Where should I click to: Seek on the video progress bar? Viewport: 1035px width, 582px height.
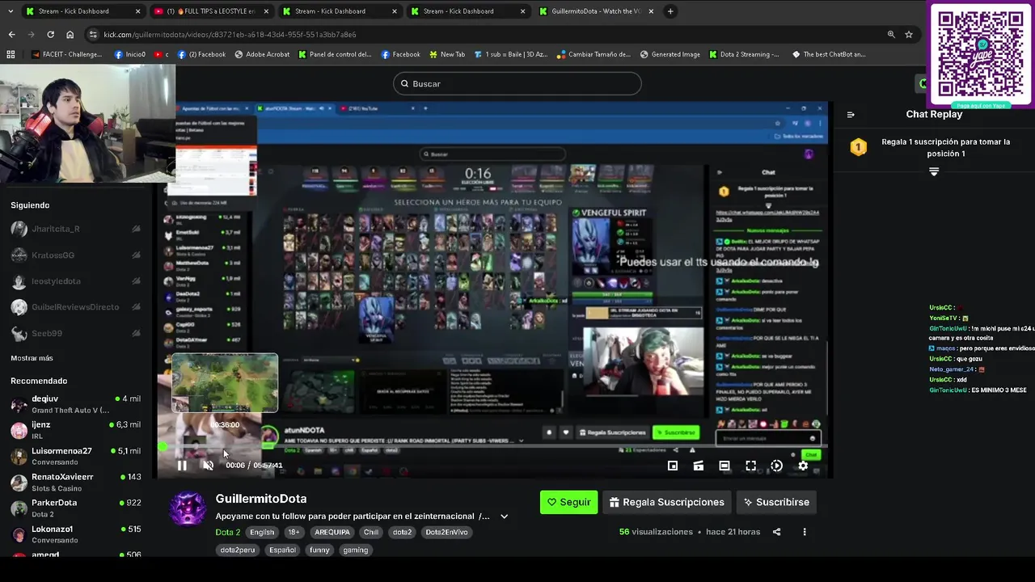click(x=492, y=446)
